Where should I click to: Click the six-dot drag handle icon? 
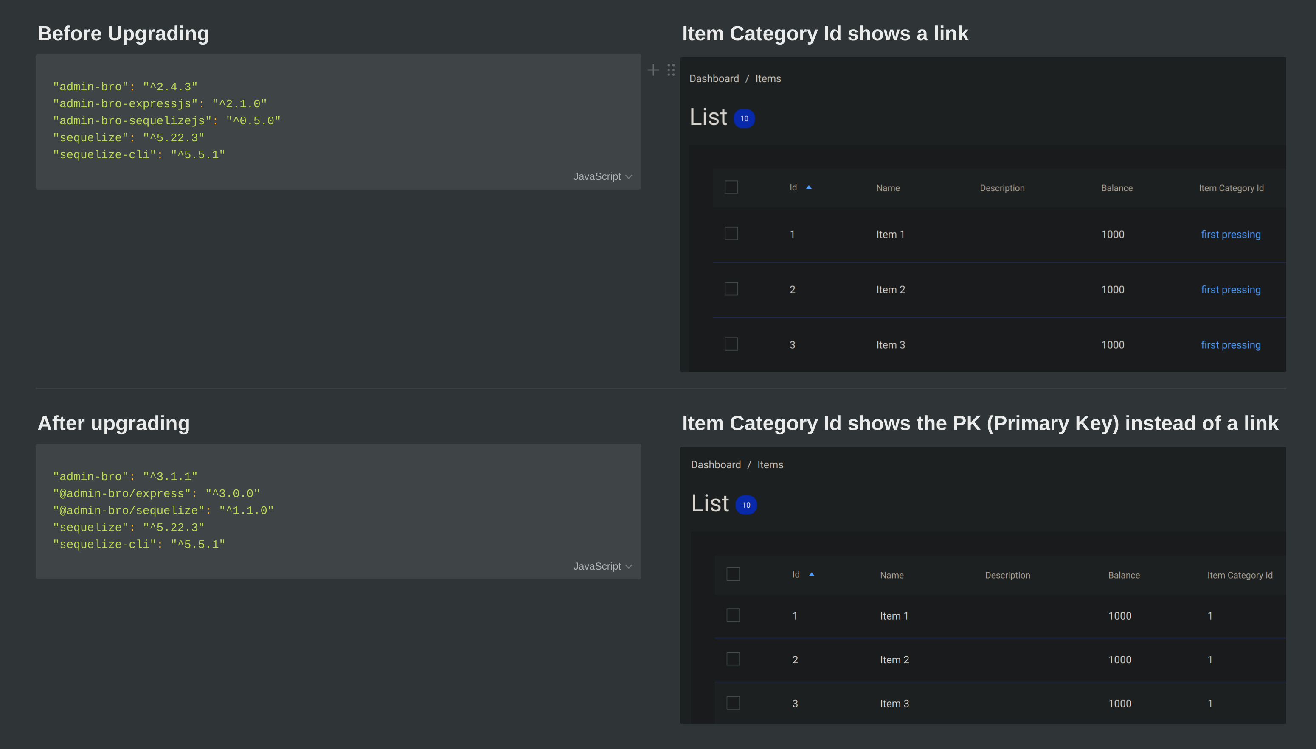click(x=671, y=70)
